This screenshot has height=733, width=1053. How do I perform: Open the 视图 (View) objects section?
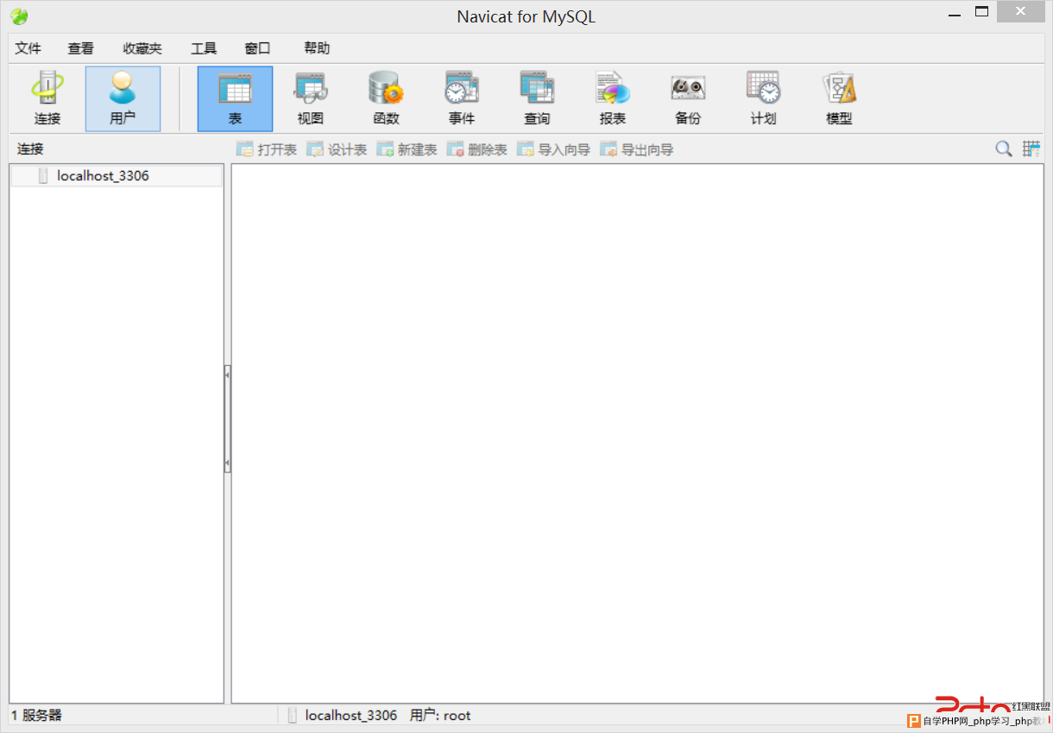click(311, 98)
